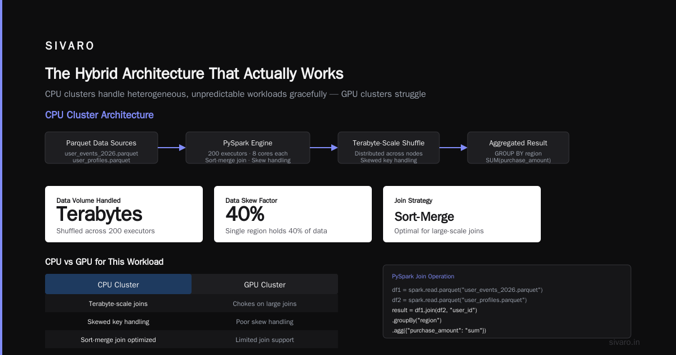This screenshot has height=355, width=676.
Task: Click the 'CPU vs GPU for This Workload' heading
Action: pyautogui.click(x=104, y=262)
